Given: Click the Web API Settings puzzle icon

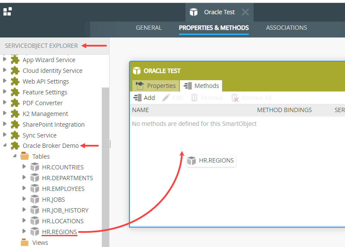Looking at the screenshot, I should [x=15, y=81].
